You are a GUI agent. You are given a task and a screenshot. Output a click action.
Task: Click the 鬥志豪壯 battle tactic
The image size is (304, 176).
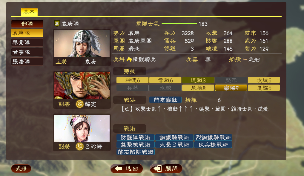pyautogui.click(x=165, y=100)
